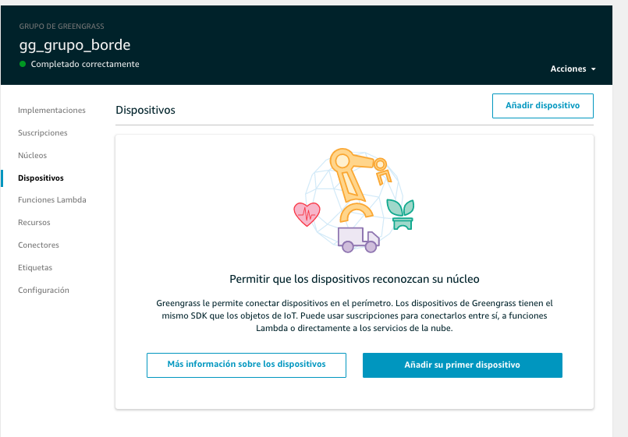This screenshot has height=437, width=628.
Task: Select Núcleos in the sidebar
Action: [x=33, y=155]
